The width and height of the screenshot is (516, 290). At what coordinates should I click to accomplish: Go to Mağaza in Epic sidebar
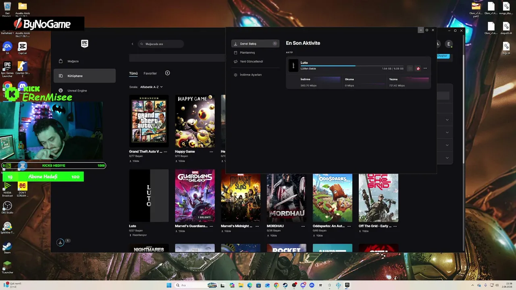(x=85, y=61)
